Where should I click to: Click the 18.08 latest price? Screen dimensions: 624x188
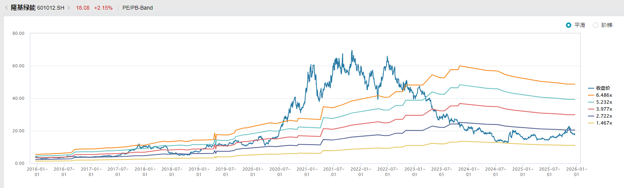[x=83, y=8]
